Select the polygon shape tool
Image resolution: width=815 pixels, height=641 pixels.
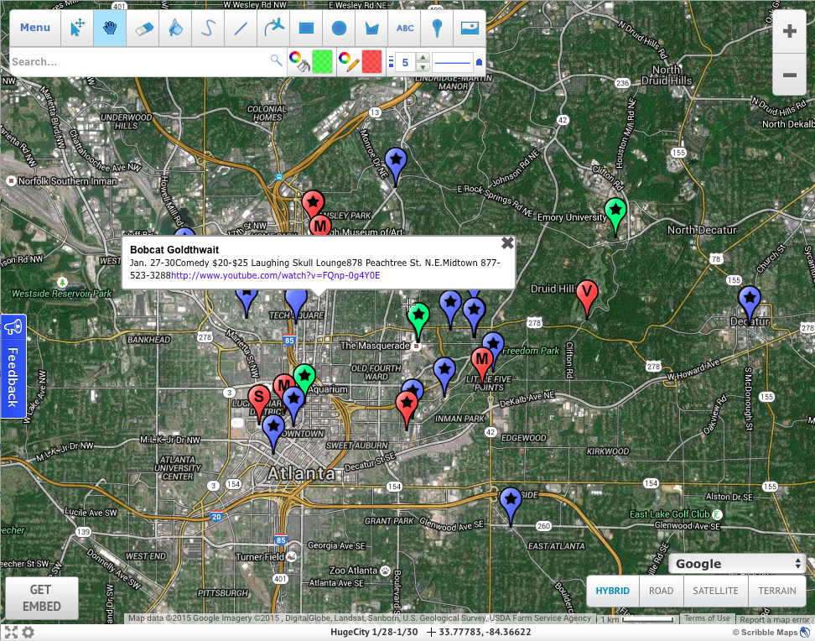tap(371, 28)
